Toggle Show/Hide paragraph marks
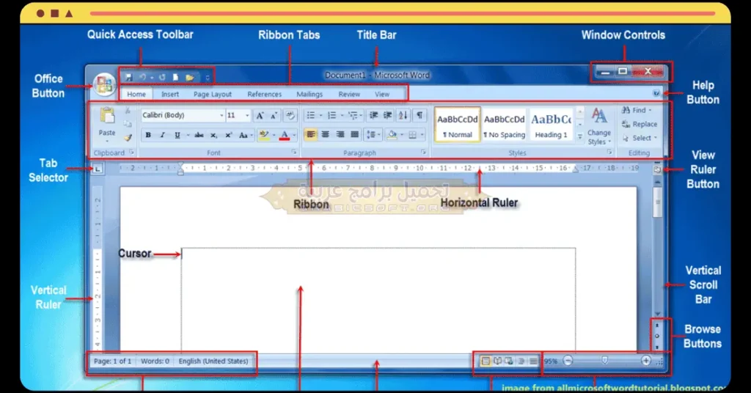 coord(420,116)
